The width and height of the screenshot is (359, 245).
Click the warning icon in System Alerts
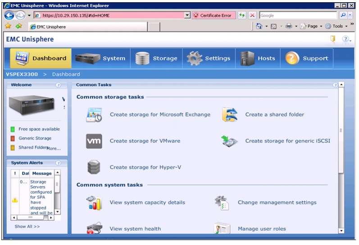(15, 200)
